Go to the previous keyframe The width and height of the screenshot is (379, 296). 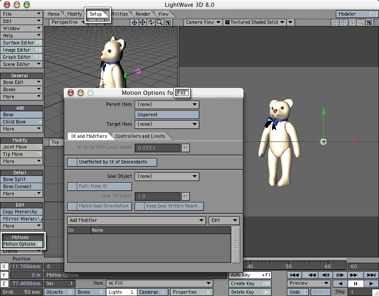pos(310,275)
